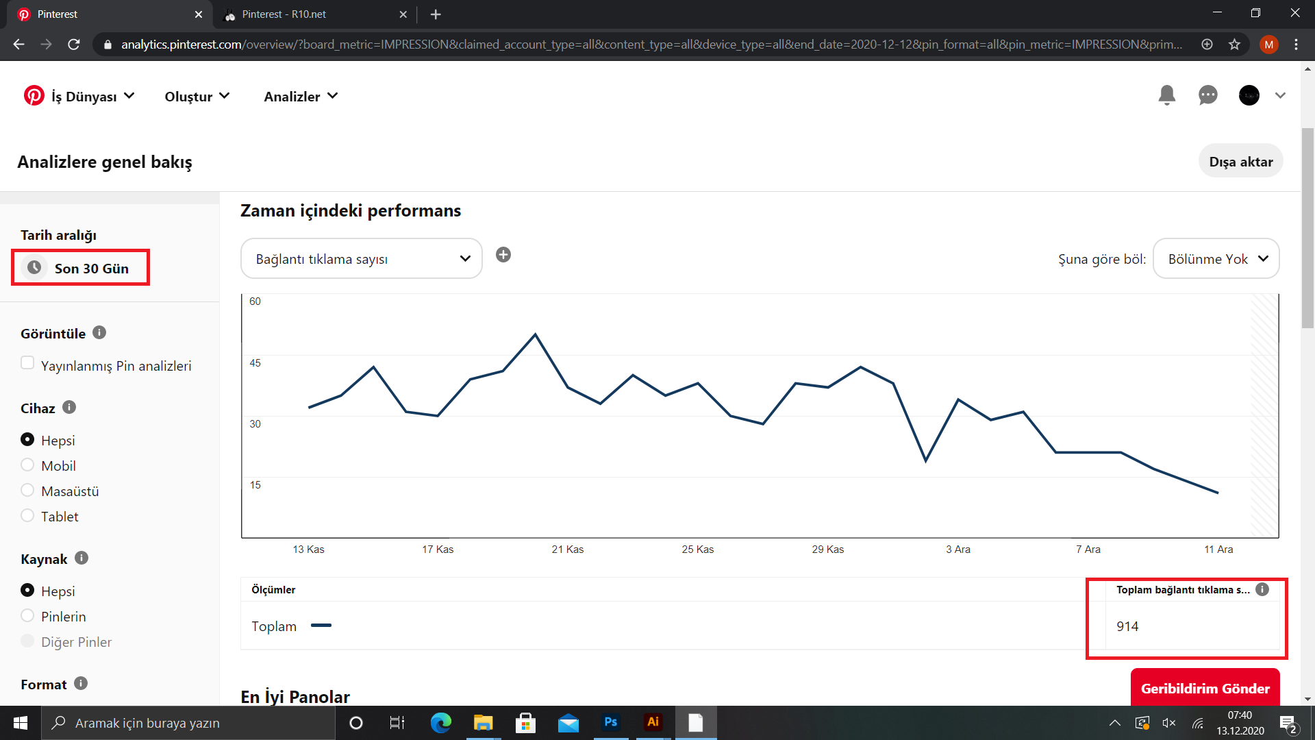Click the chart peak near 20 Kas
Viewport: 1315px width, 740px height.
pos(536,334)
